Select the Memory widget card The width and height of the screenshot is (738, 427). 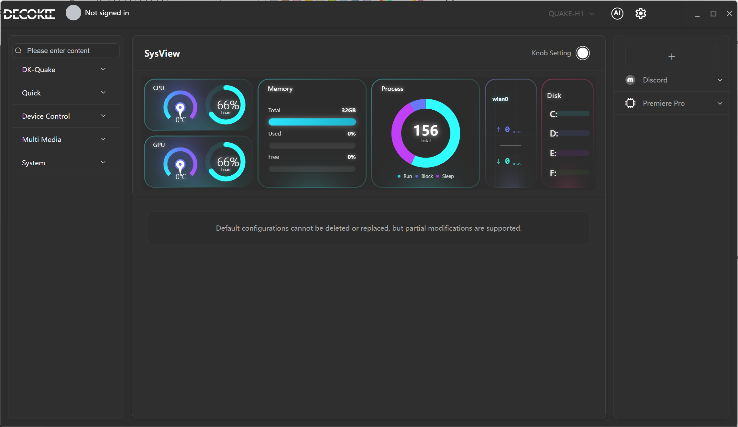312,133
